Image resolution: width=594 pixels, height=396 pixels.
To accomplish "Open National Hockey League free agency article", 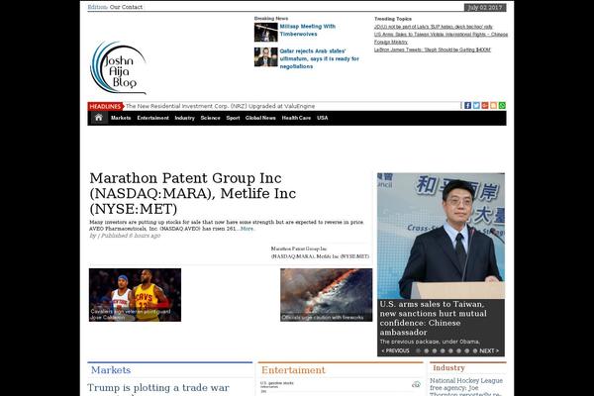I will pyautogui.click(x=466, y=386).
